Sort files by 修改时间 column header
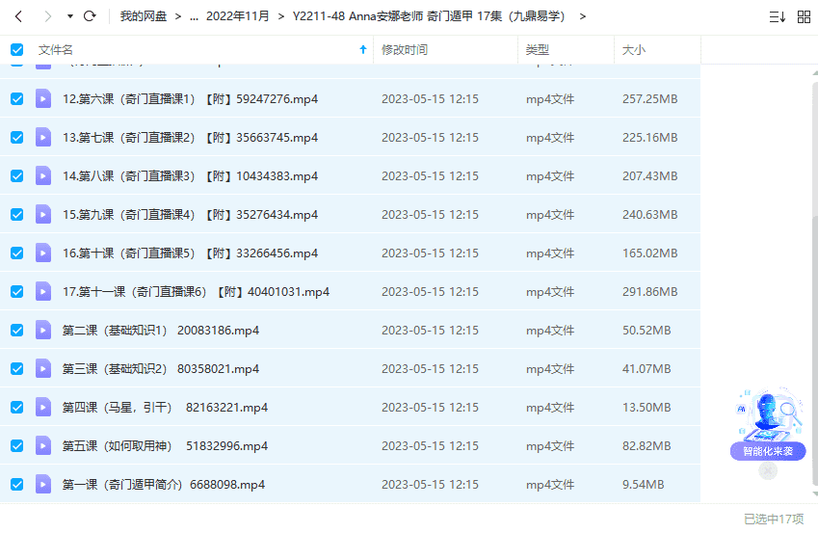Screen dimensions: 818x533 tap(405, 49)
